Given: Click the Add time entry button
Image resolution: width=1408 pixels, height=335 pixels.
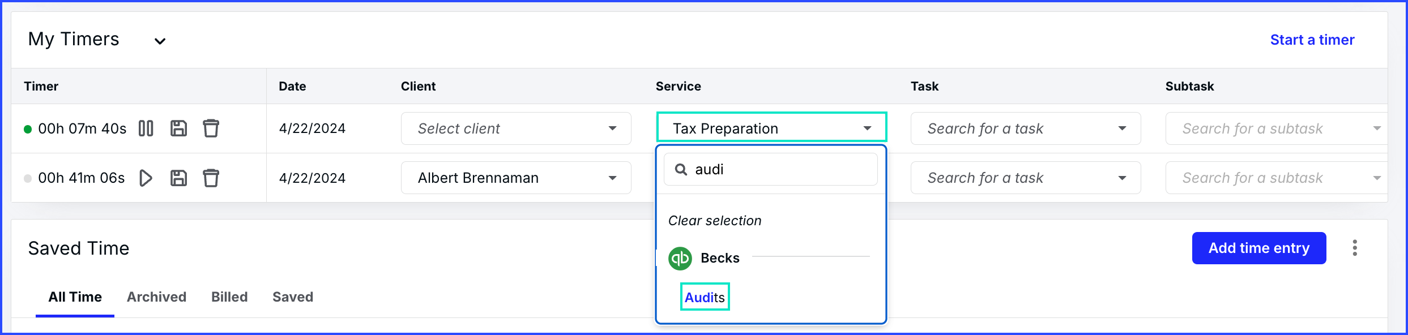Looking at the screenshot, I should 1259,248.
